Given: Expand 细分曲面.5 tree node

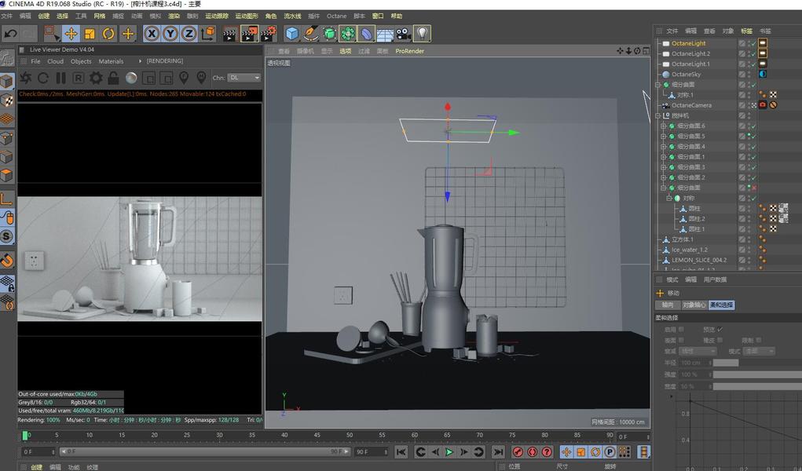Looking at the screenshot, I should 664,136.
